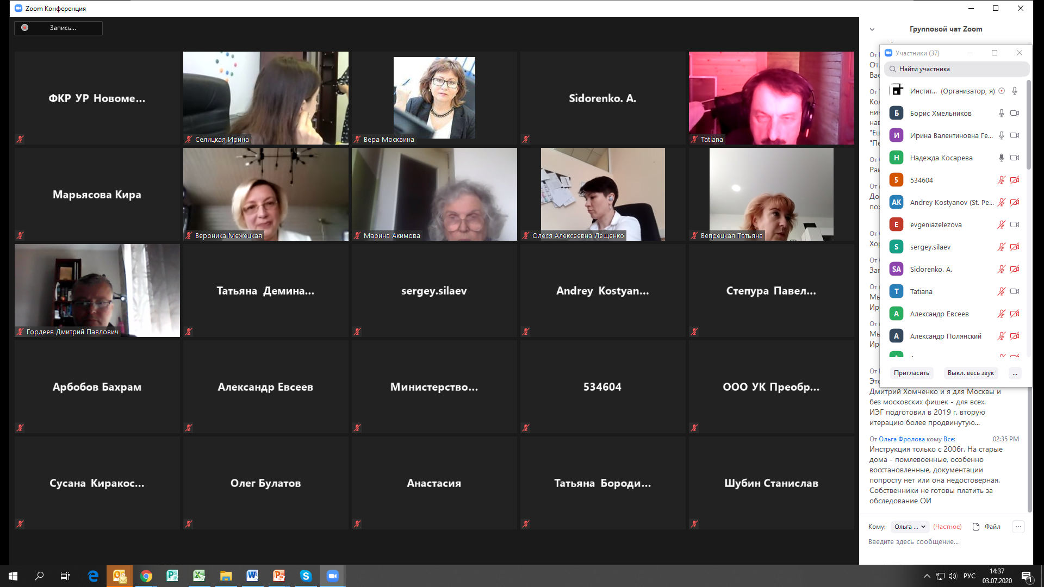Open Skype from taskbar

click(306, 576)
